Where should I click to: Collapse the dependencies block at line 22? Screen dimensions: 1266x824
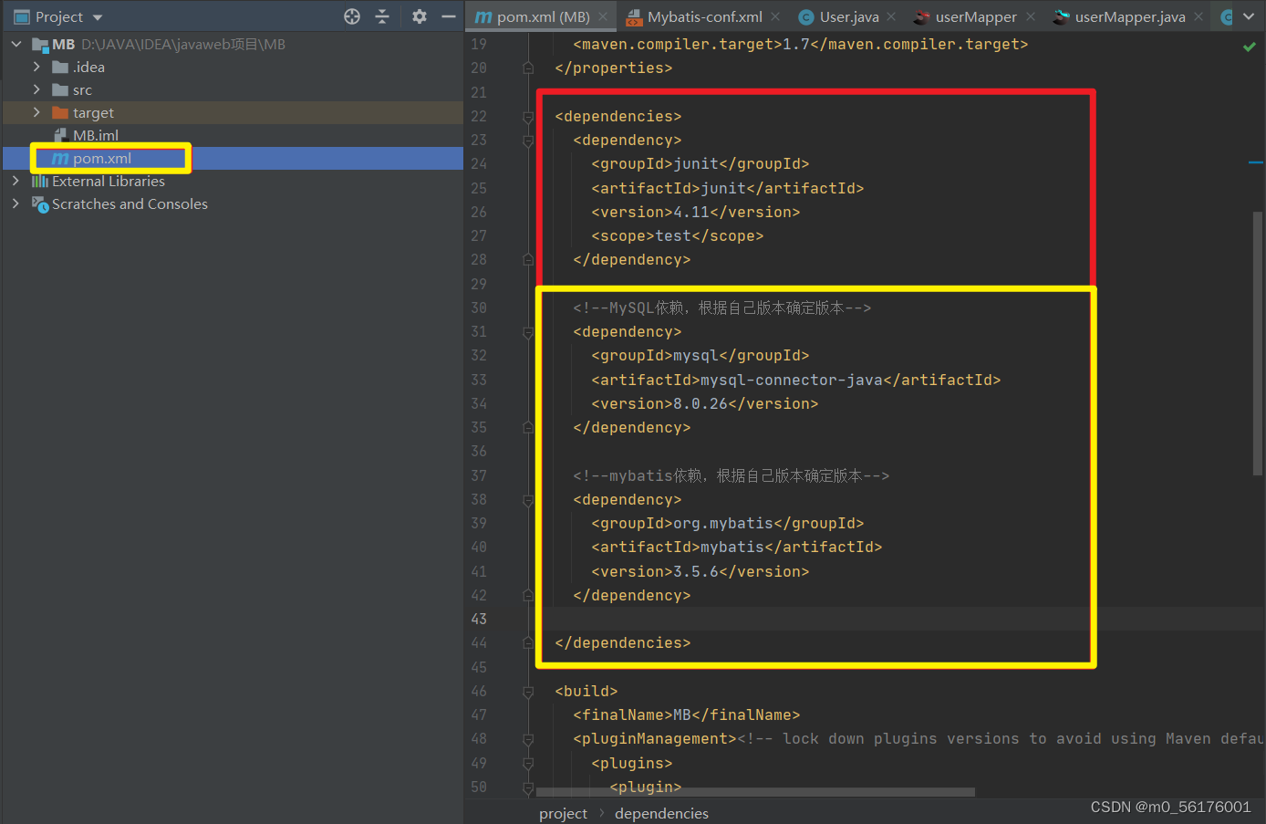(528, 117)
